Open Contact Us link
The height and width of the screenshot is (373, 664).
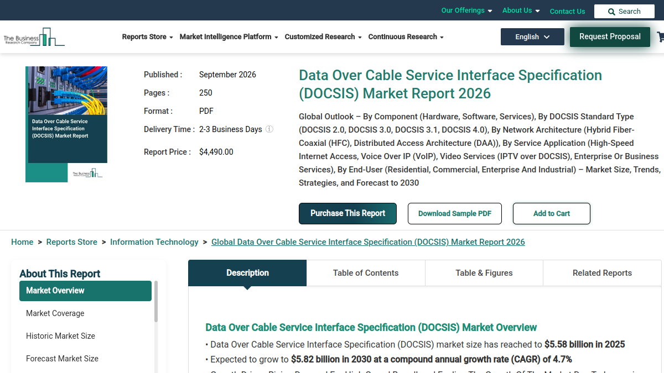(x=567, y=11)
